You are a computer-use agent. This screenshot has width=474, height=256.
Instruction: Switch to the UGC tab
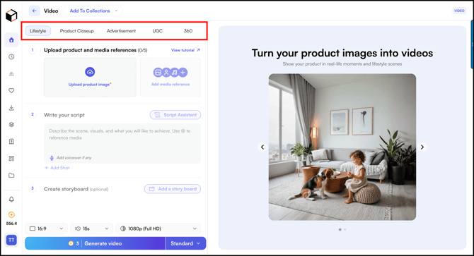pyautogui.click(x=158, y=31)
